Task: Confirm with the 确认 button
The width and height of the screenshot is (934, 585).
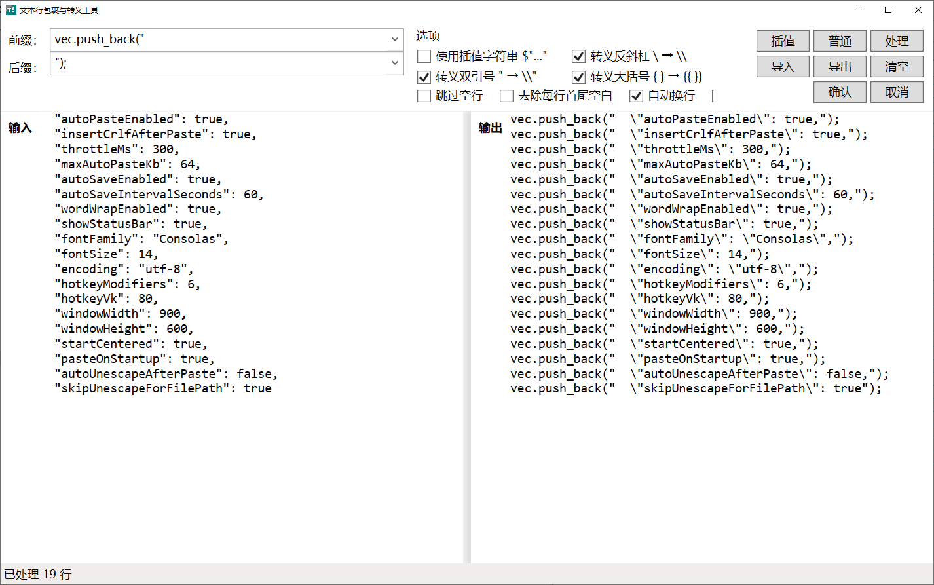Action: tap(840, 92)
